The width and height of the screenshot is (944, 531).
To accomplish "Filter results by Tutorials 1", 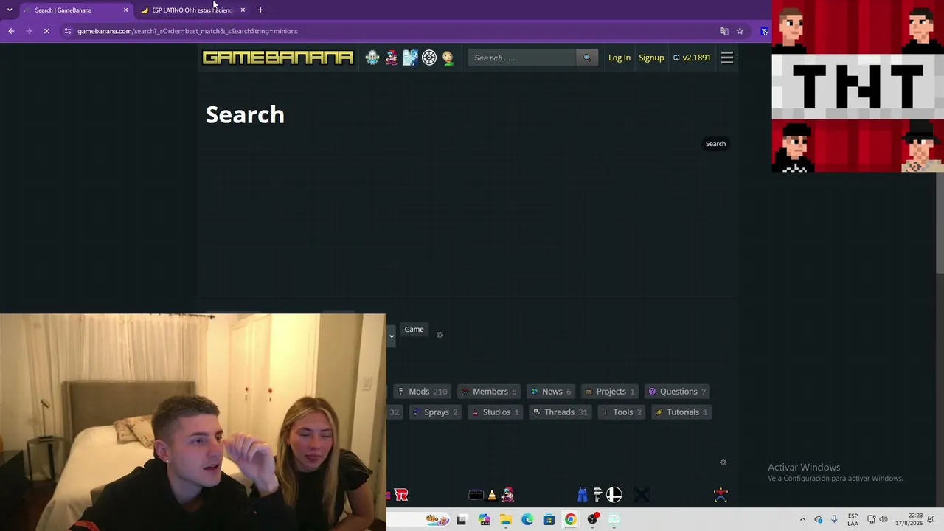I will pyautogui.click(x=681, y=412).
